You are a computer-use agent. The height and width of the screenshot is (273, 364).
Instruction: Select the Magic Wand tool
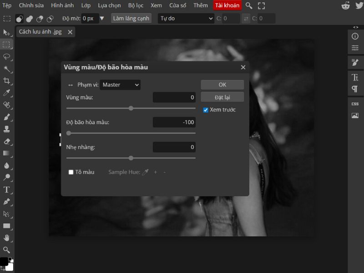point(6,69)
